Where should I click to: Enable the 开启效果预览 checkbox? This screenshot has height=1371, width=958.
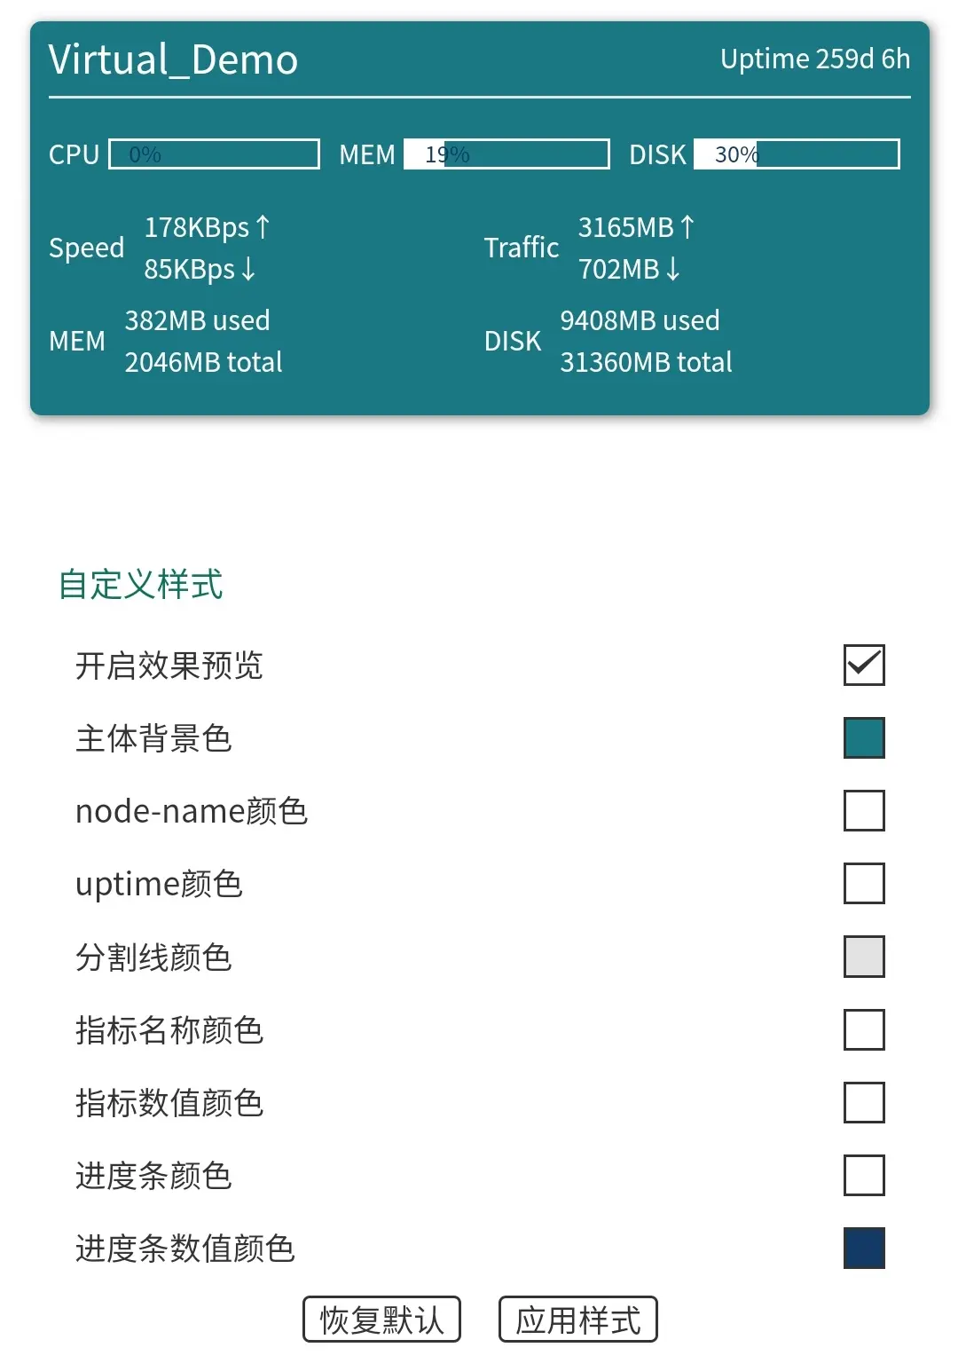pos(864,664)
